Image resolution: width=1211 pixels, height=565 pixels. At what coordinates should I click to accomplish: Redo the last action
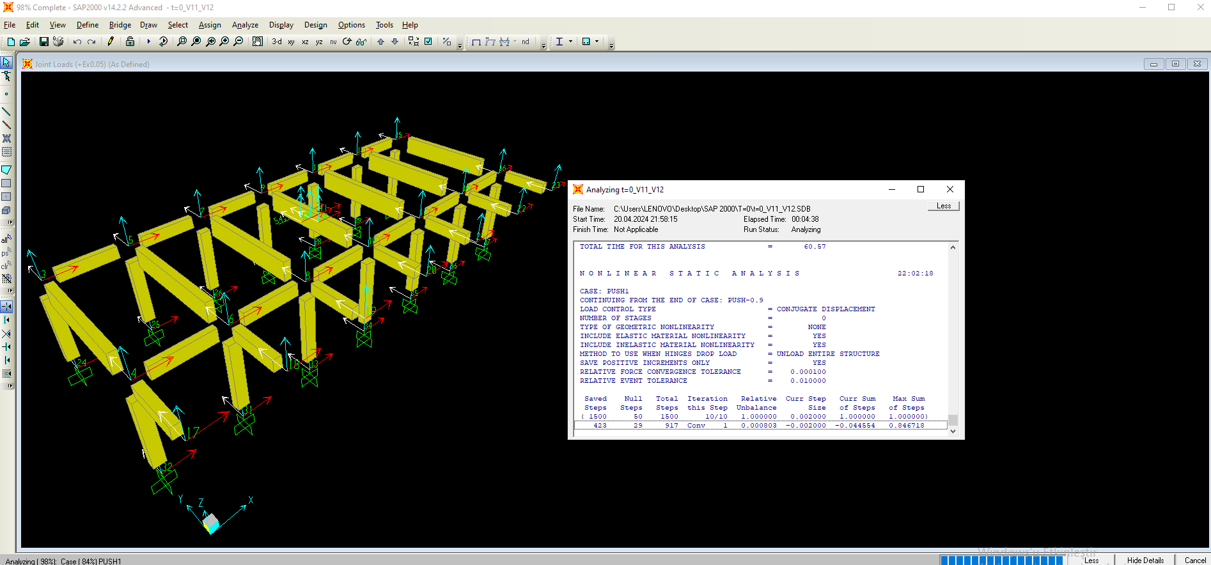coord(91,42)
